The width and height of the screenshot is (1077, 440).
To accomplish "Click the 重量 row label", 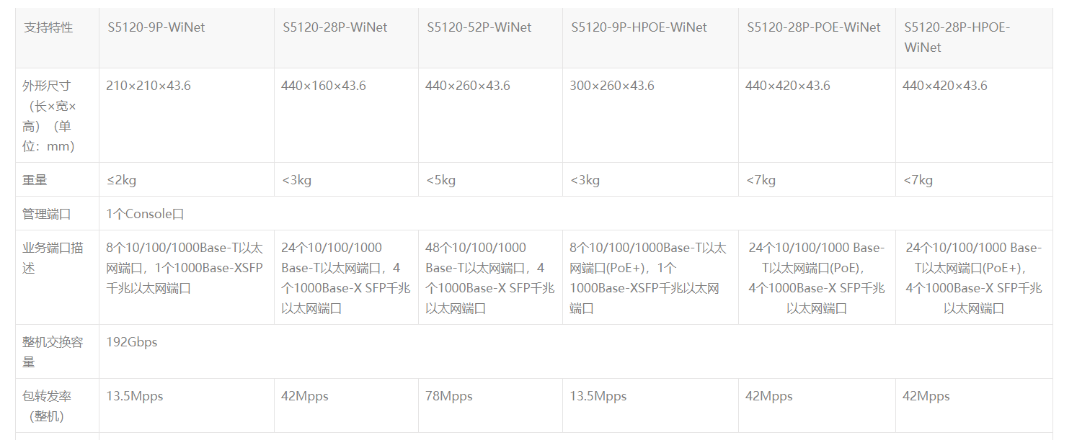I will point(35,180).
